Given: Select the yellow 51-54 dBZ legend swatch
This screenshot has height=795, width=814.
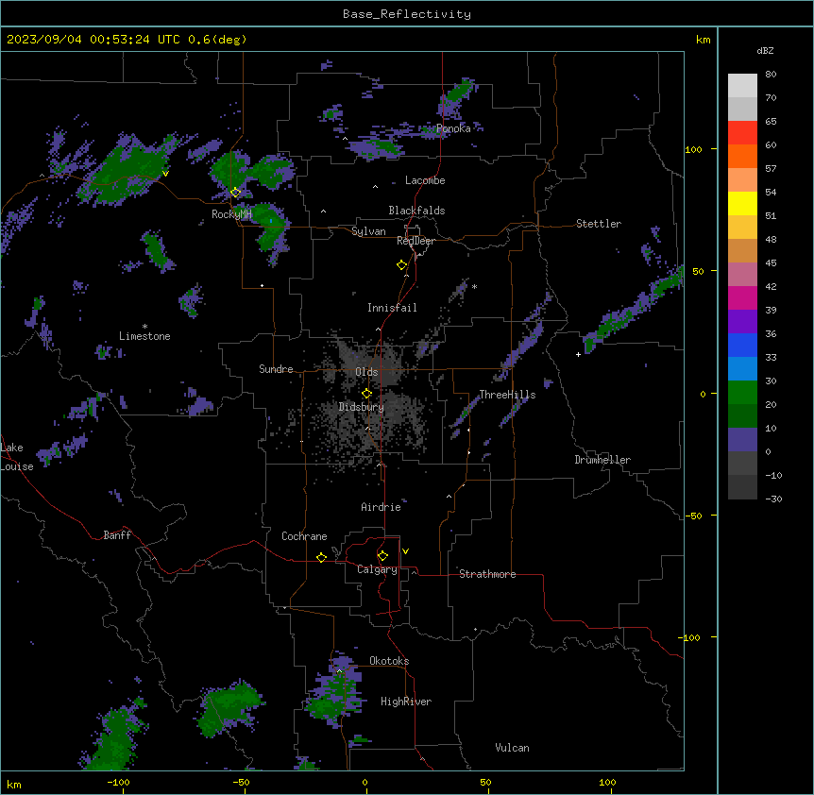Looking at the screenshot, I should tap(742, 203).
